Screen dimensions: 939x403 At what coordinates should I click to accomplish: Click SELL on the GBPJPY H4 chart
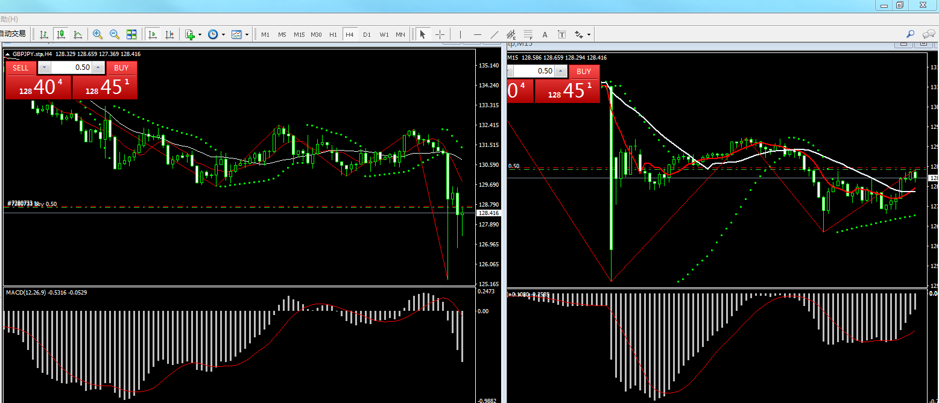pyautogui.click(x=21, y=68)
